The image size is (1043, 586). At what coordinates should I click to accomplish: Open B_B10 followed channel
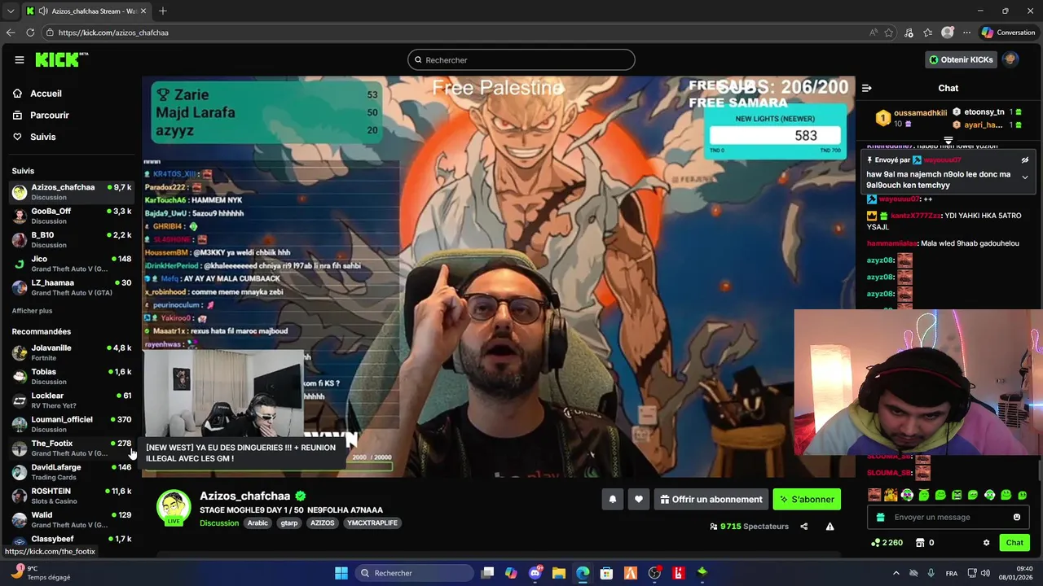[71, 239]
